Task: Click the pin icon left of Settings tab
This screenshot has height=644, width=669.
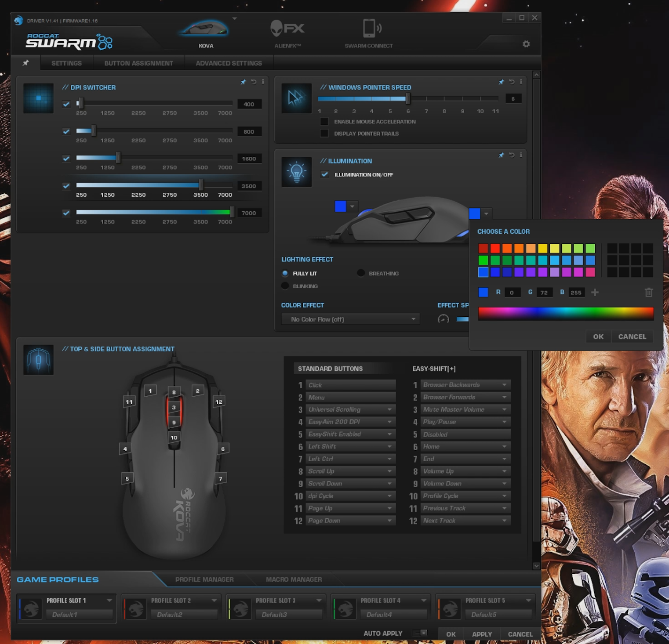Action: 26,63
